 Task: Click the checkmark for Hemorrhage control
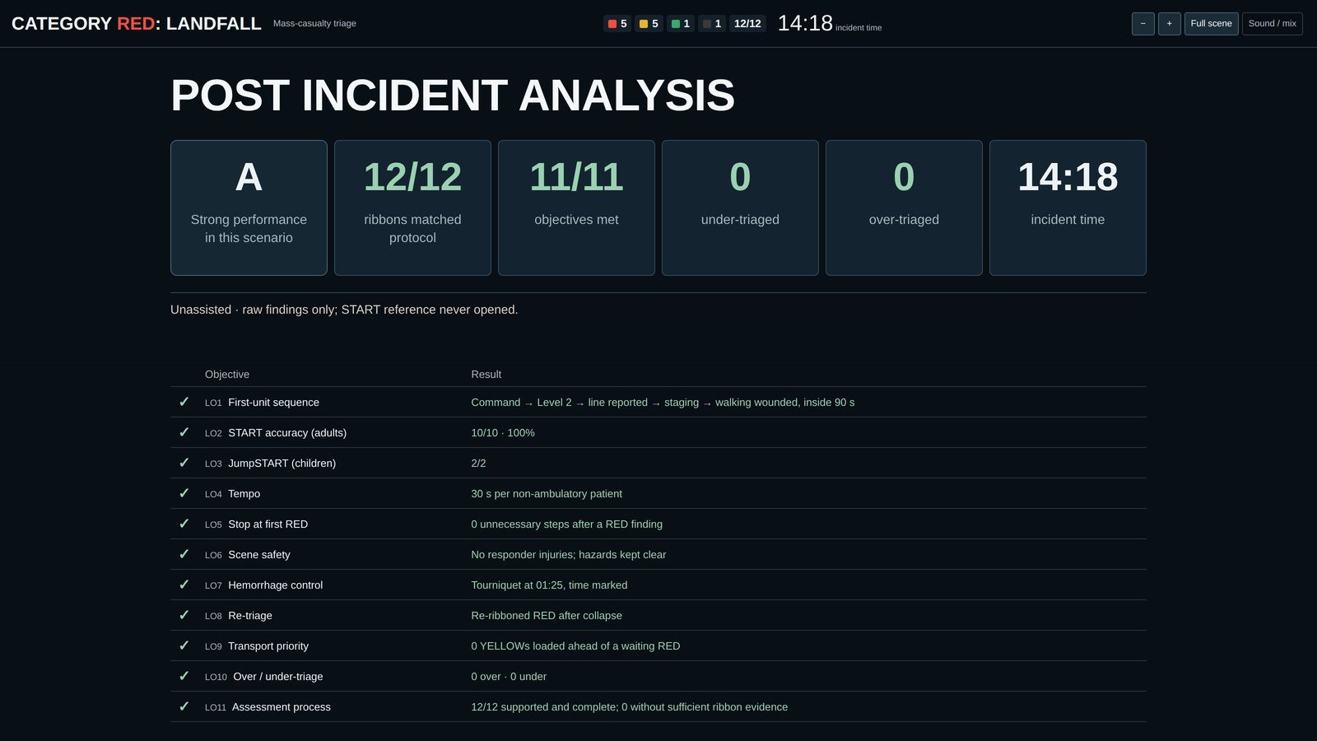coord(184,585)
